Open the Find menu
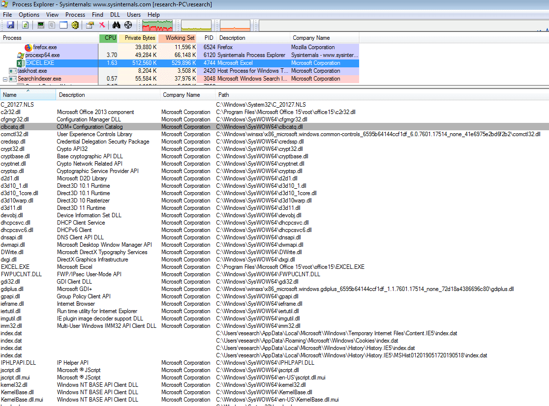 97,15
